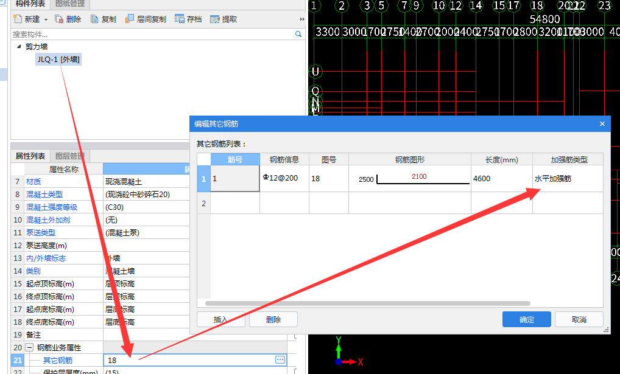The width and height of the screenshot is (620, 374).
Task: Select row 1 header in rebar table
Action: 203,179
